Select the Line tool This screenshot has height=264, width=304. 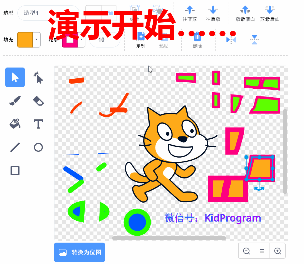(15, 147)
